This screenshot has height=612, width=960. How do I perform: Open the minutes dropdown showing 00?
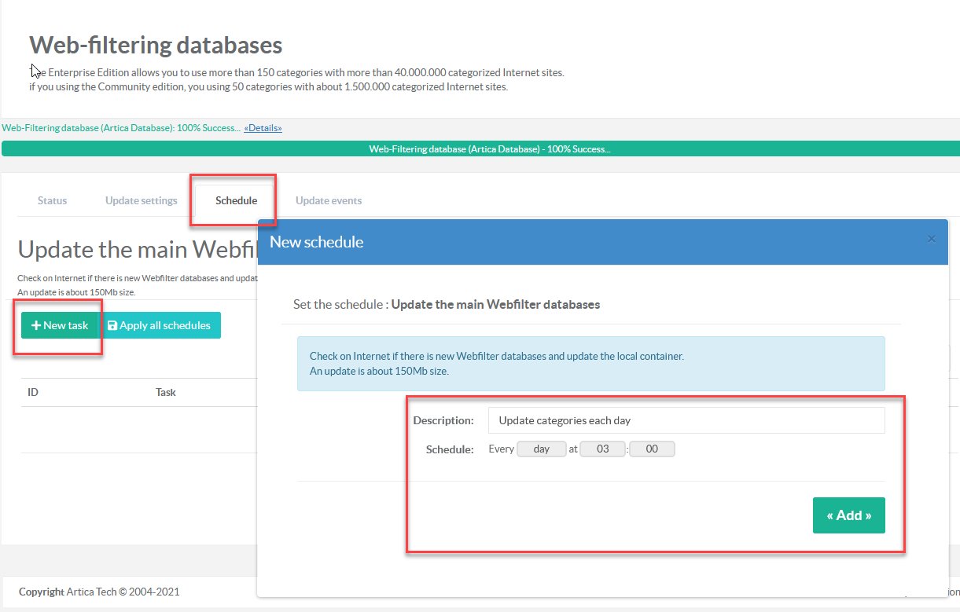coord(652,449)
